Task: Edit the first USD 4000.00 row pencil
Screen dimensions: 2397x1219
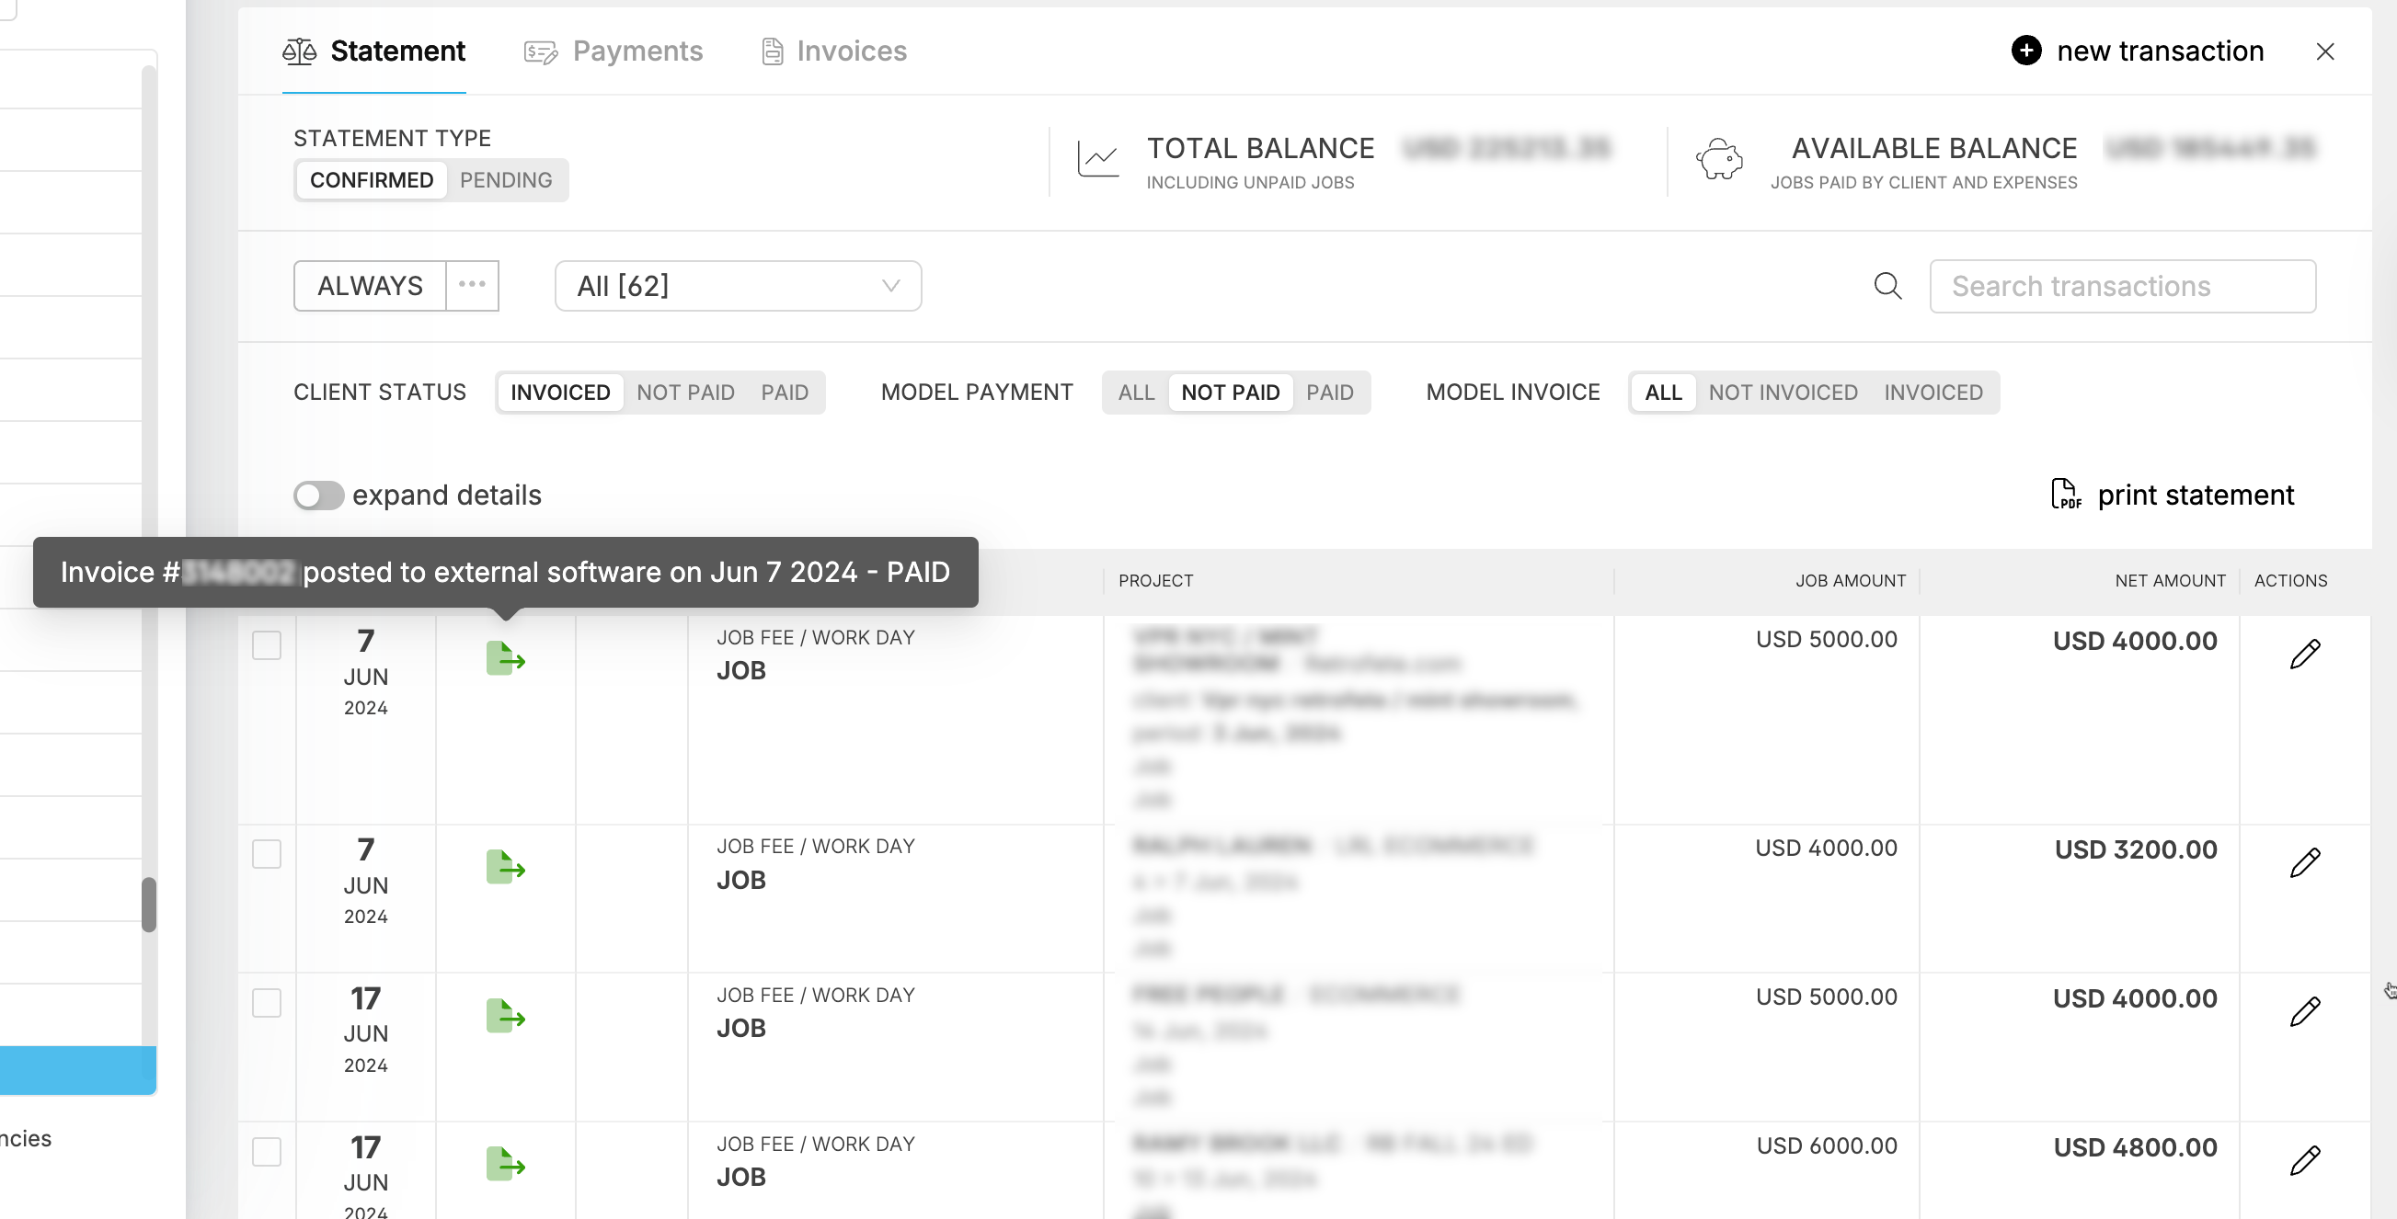Action: 2304,654
